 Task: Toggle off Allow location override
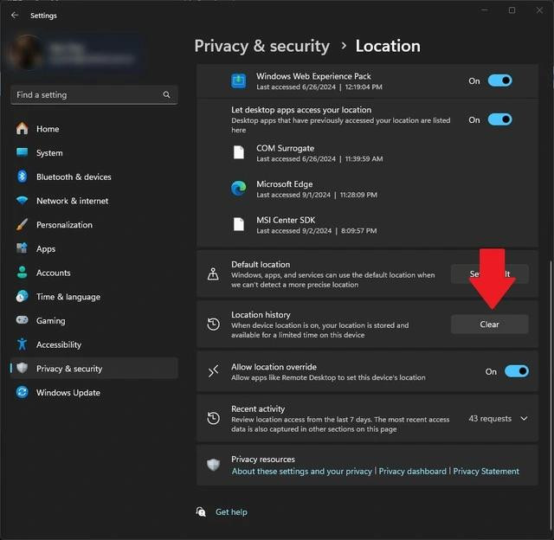coord(516,371)
